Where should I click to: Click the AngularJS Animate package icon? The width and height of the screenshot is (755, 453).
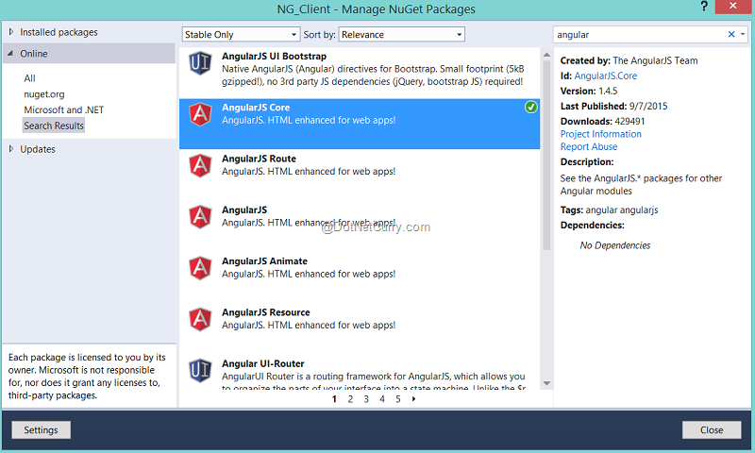click(x=200, y=268)
